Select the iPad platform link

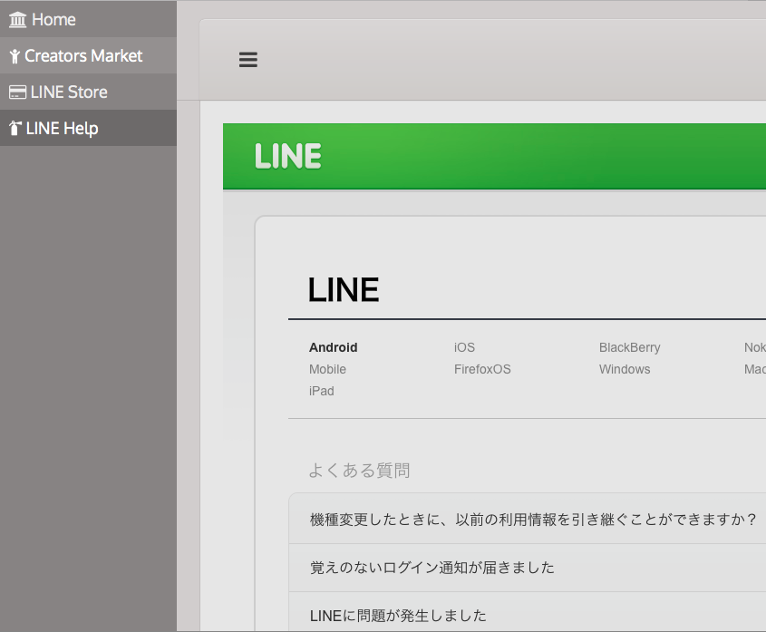click(x=322, y=391)
